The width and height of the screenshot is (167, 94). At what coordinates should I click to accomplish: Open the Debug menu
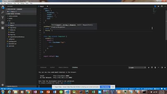22,3
